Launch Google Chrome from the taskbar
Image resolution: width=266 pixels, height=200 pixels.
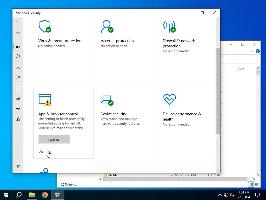(x=45, y=195)
